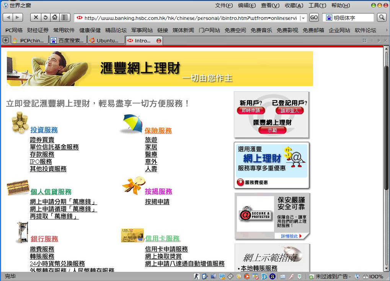Click the vertical page scrollbar thumb
The width and height of the screenshot is (390, 281).
(x=386, y=128)
